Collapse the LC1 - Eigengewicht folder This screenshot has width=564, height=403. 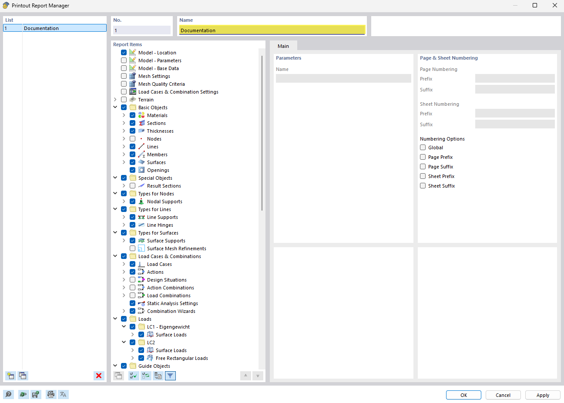click(x=124, y=327)
